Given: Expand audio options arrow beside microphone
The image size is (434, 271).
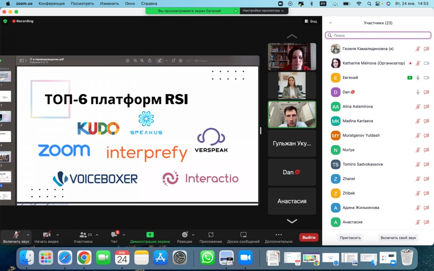Looking at the screenshot, I should click(x=28, y=235).
